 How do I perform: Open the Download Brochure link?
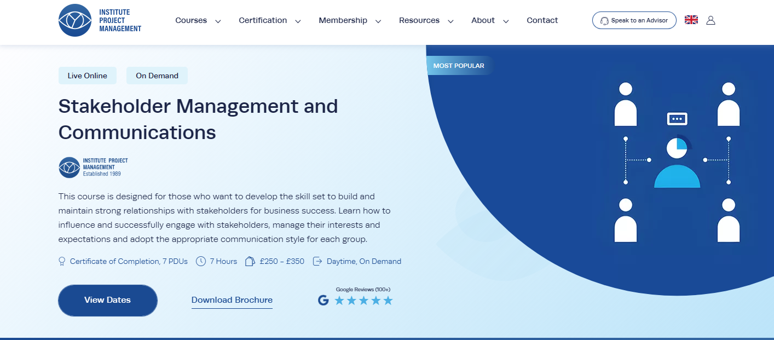tap(232, 299)
